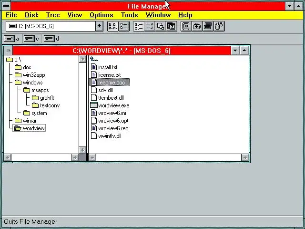Sort files by type toolbar icon
The image size is (305, 229).
coord(149,26)
